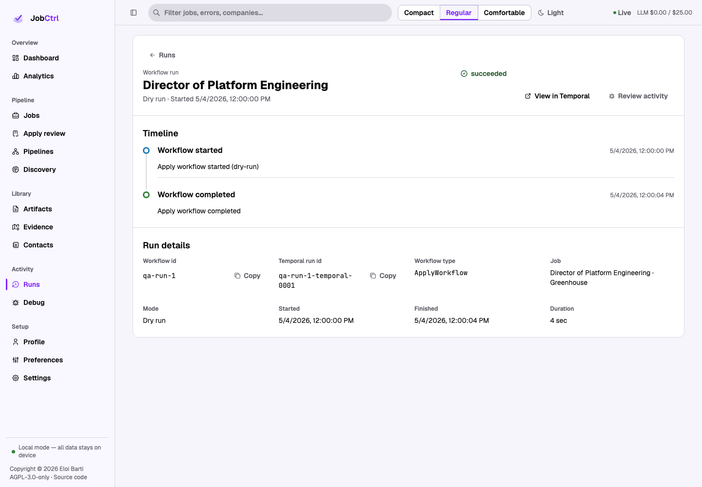The image size is (702, 487).
Task: Click the Contacts book icon
Action: click(x=16, y=245)
